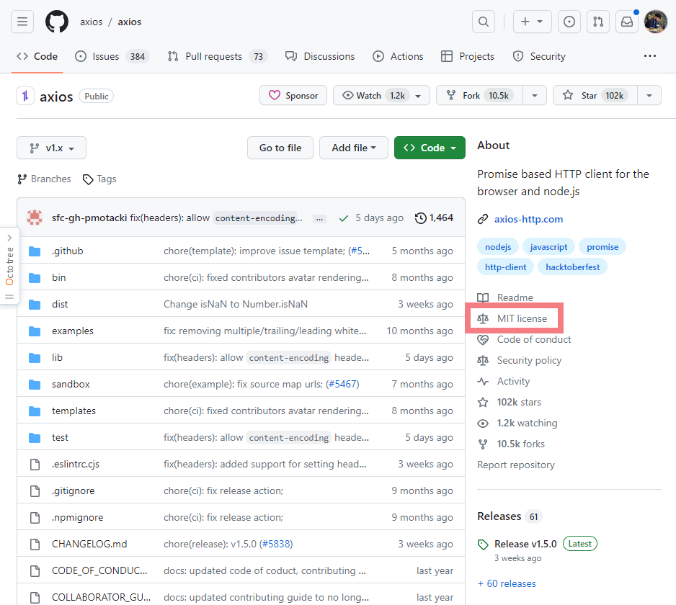Visit the axios-http.com website link
This screenshot has height=605, width=676.
[528, 219]
